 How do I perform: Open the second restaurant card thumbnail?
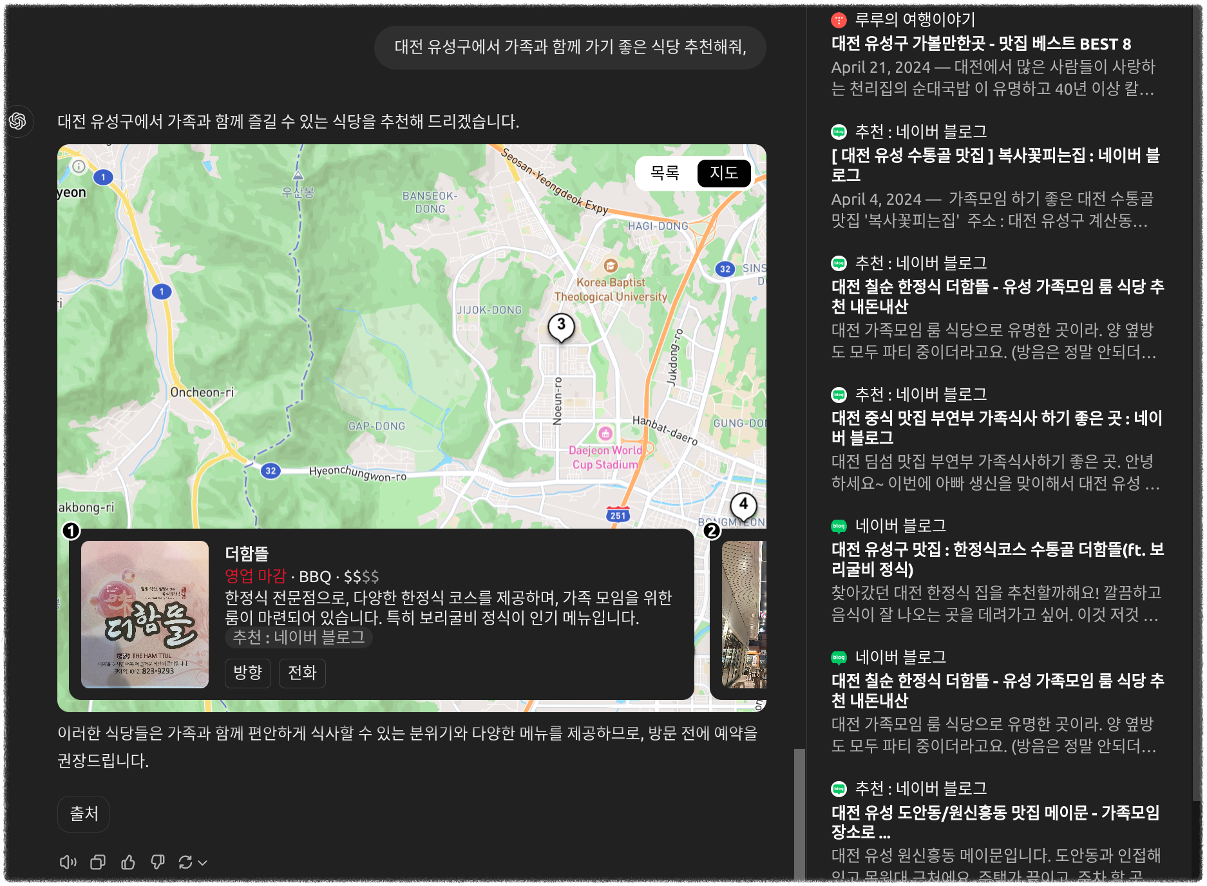point(744,614)
